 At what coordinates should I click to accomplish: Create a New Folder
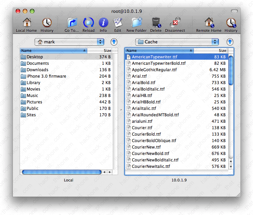(137, 23)
